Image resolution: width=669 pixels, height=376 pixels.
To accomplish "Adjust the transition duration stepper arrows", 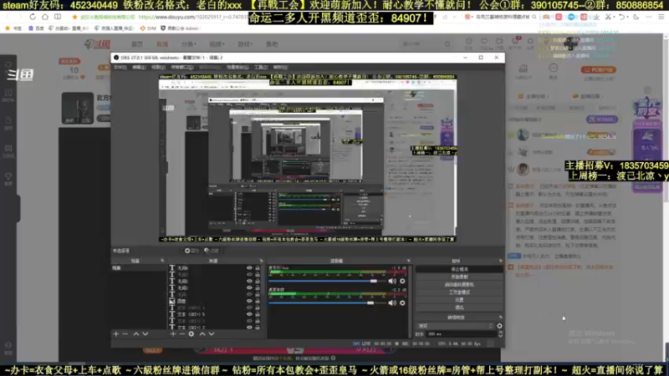I will [x=500, y=333].
